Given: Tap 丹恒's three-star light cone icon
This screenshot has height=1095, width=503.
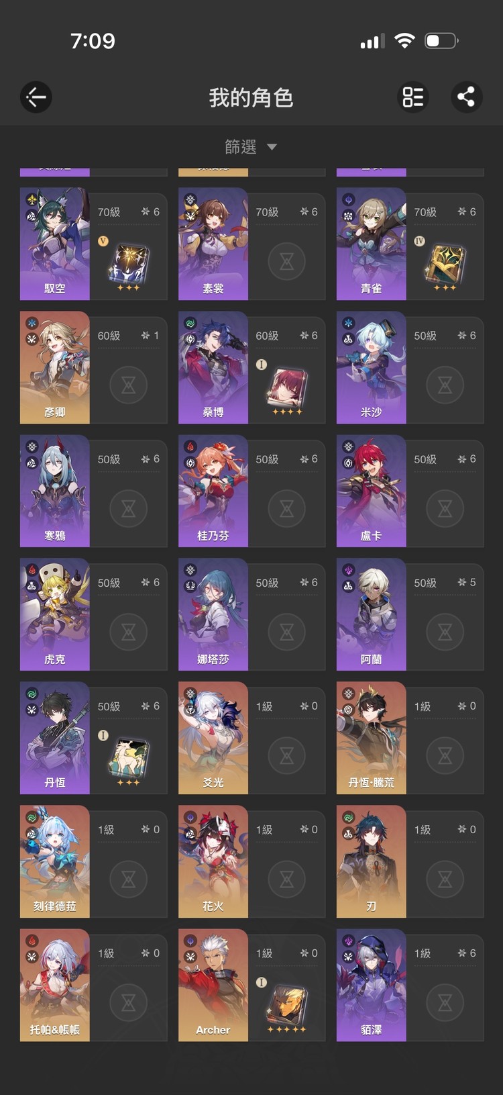Looking at the screenshot, I should (x=129, y=760).
